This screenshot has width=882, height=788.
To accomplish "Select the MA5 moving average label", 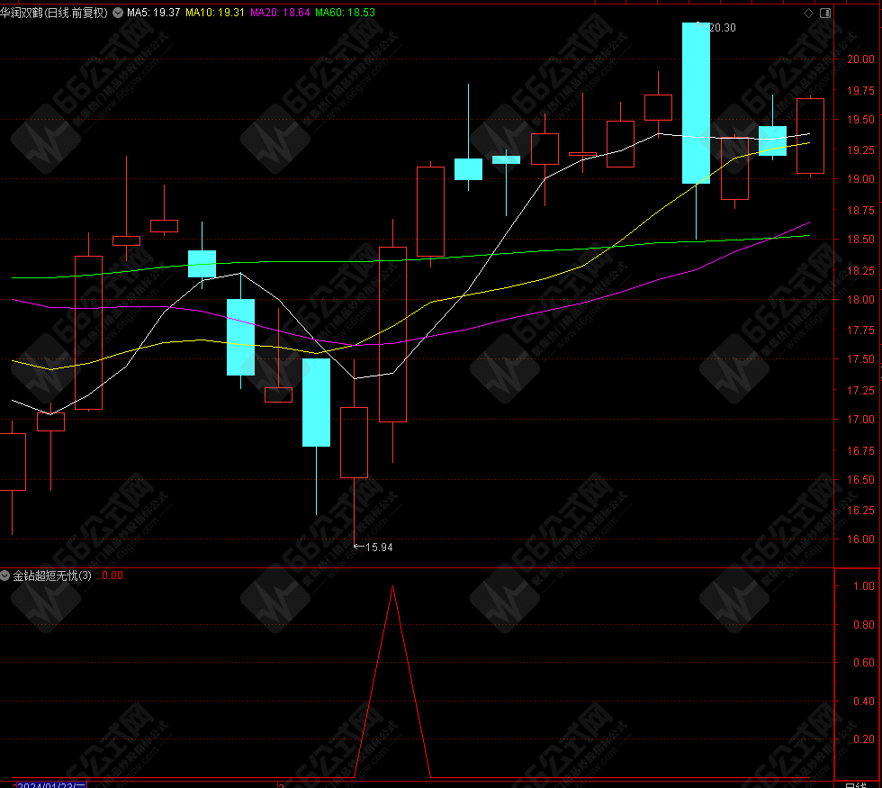I will click(154, 14).
